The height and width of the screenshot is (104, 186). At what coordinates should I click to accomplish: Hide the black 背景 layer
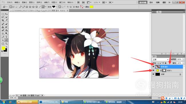coord(153,74)
